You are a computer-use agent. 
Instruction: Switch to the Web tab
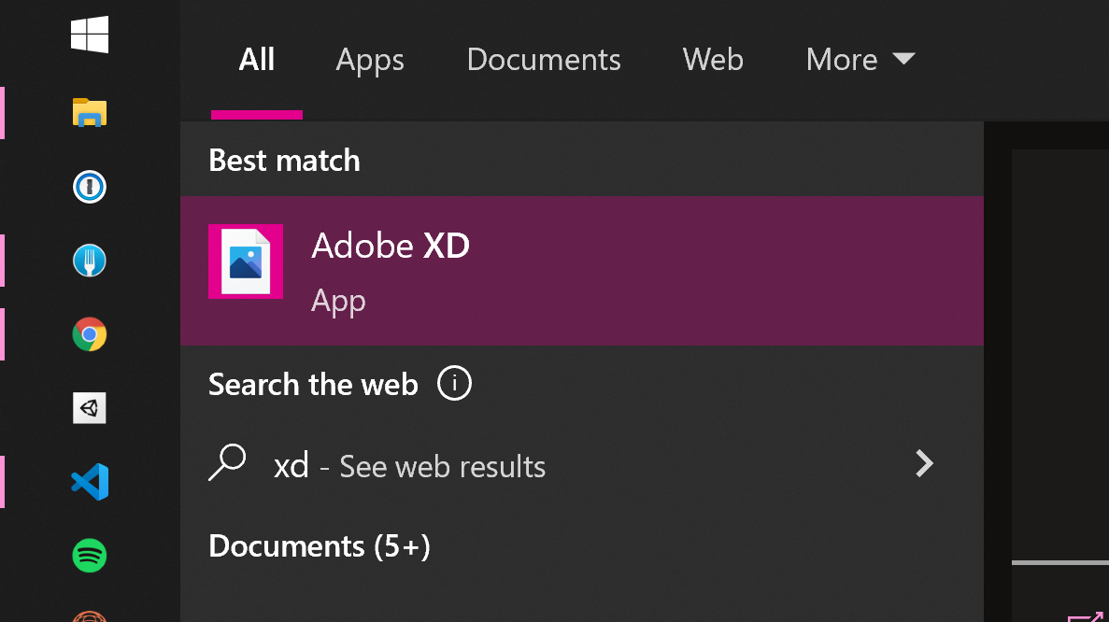click(x=713, y=59)
